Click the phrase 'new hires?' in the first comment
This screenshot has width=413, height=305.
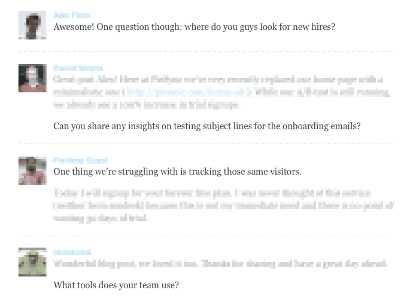click(x=312, y=27)
